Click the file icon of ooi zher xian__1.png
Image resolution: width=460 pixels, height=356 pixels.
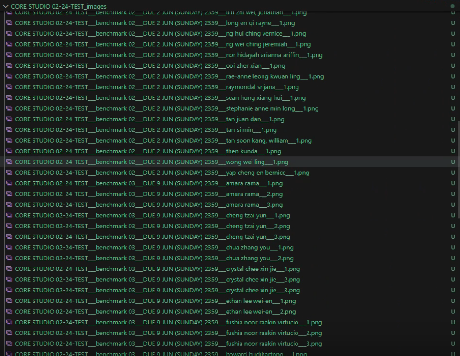[x=9, y=66]
